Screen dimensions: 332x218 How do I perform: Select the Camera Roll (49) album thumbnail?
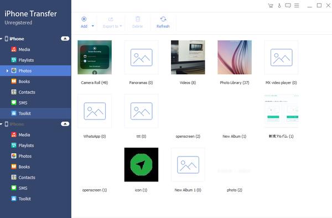pyautogui.click(x=95, y=58)
